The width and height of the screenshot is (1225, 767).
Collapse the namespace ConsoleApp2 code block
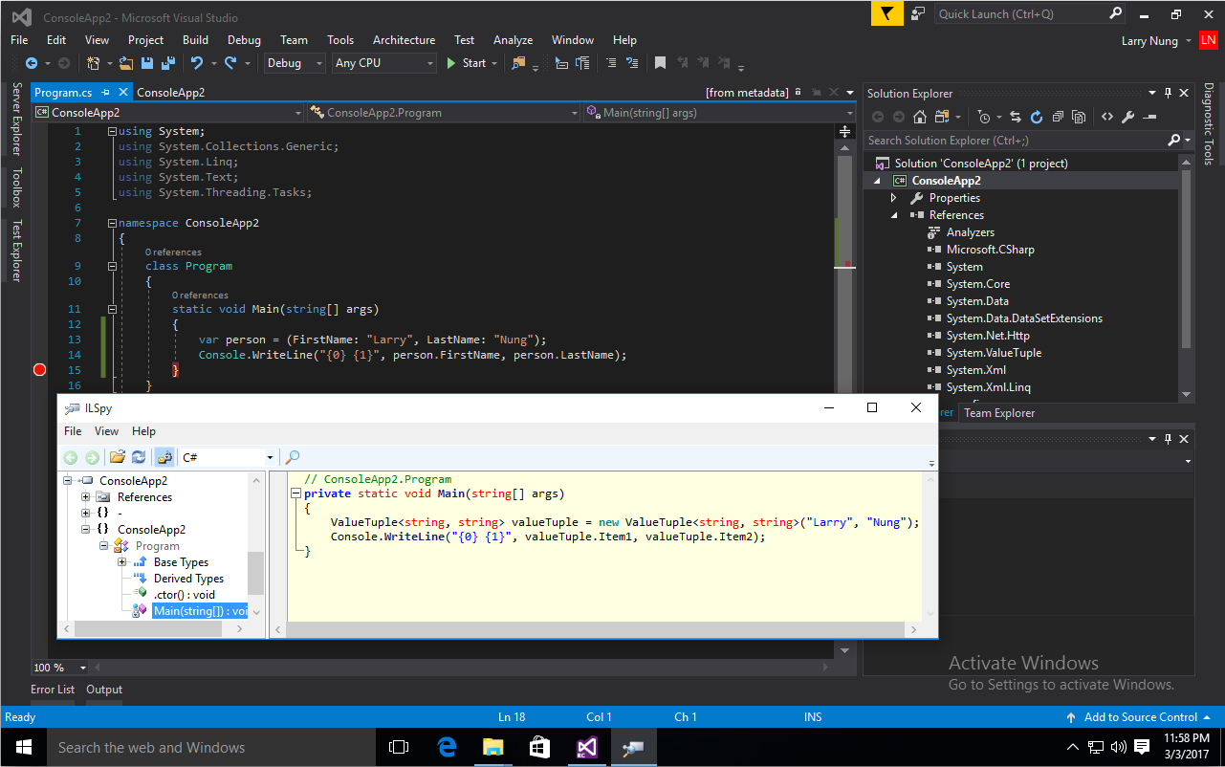112,223
